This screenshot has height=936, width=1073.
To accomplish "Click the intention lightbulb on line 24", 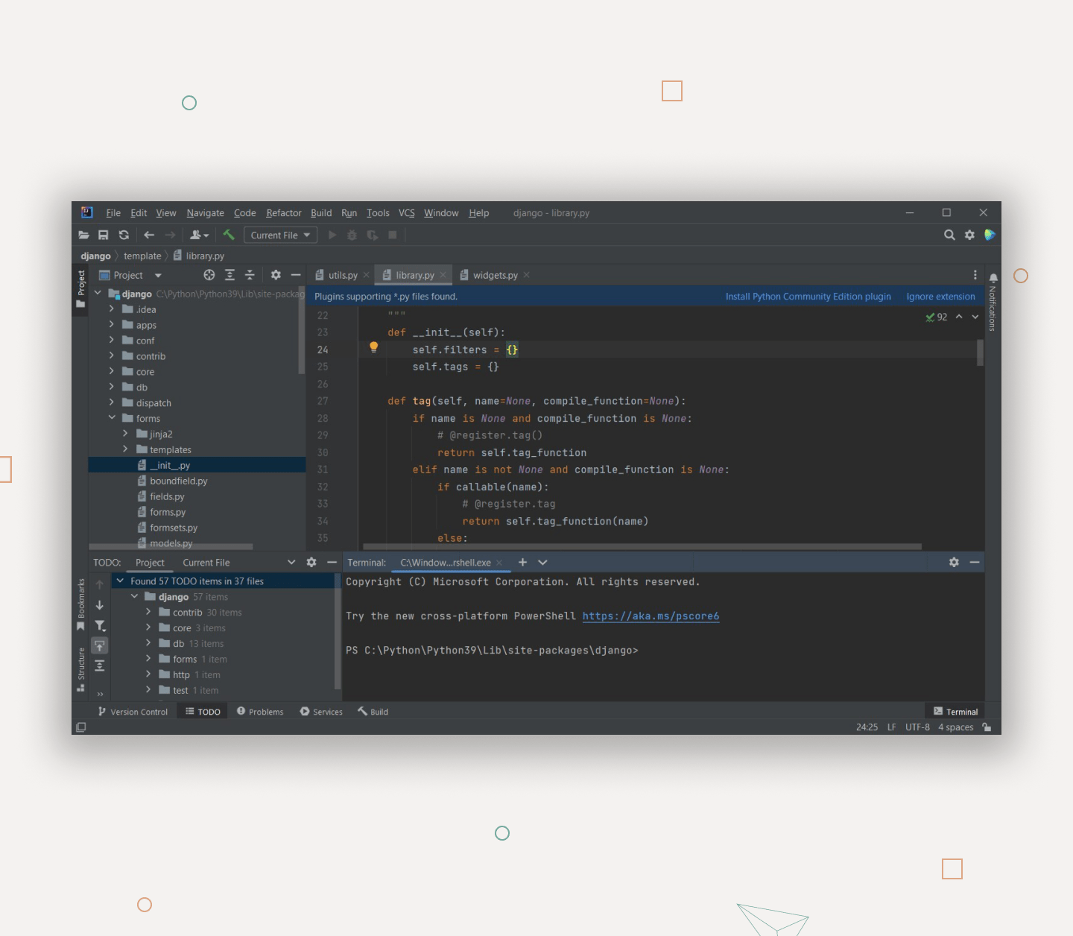I will click(x=374, y=347).
